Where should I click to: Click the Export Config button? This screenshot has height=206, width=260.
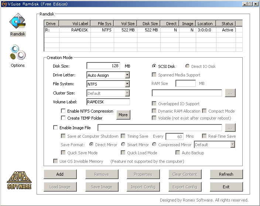click(185, 187)
